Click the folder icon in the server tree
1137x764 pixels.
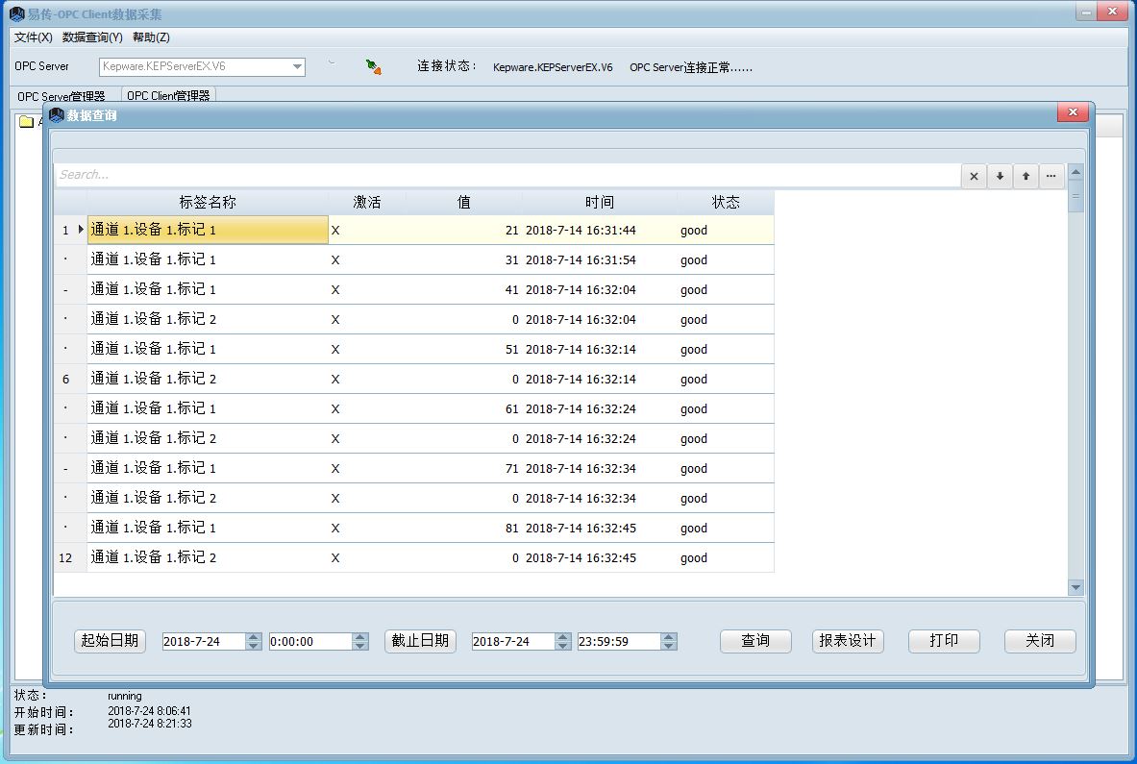pos(26,122)
